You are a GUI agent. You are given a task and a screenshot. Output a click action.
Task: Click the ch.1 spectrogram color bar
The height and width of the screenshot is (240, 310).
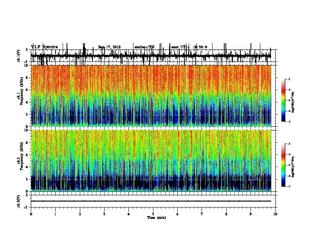[283, 100]
